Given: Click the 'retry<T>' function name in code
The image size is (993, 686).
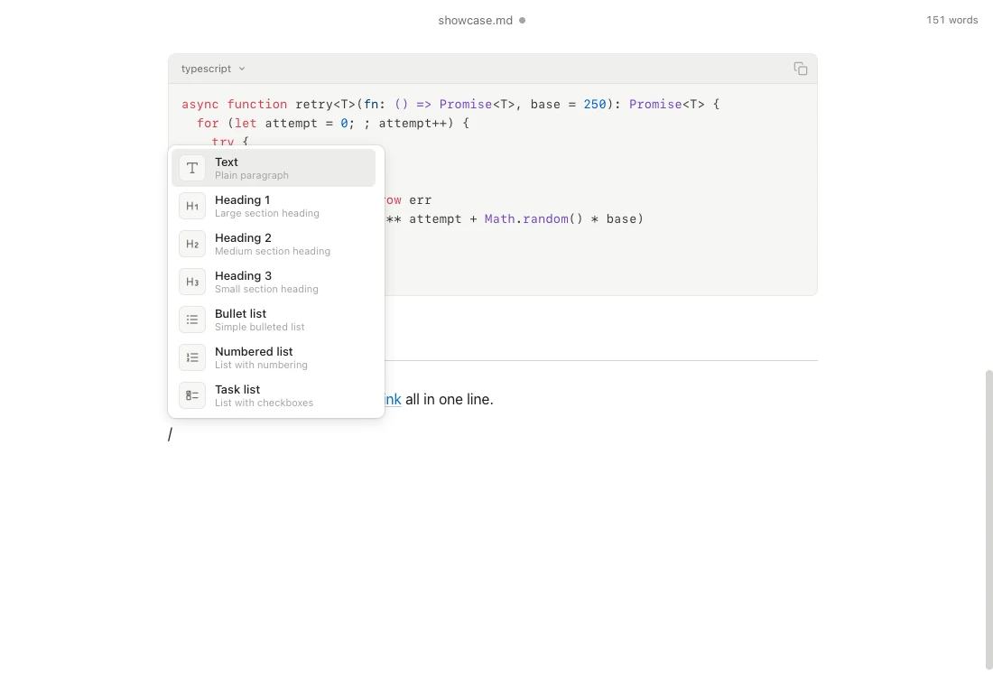Looking at the screenshot, I should click(x=326, y=105).
